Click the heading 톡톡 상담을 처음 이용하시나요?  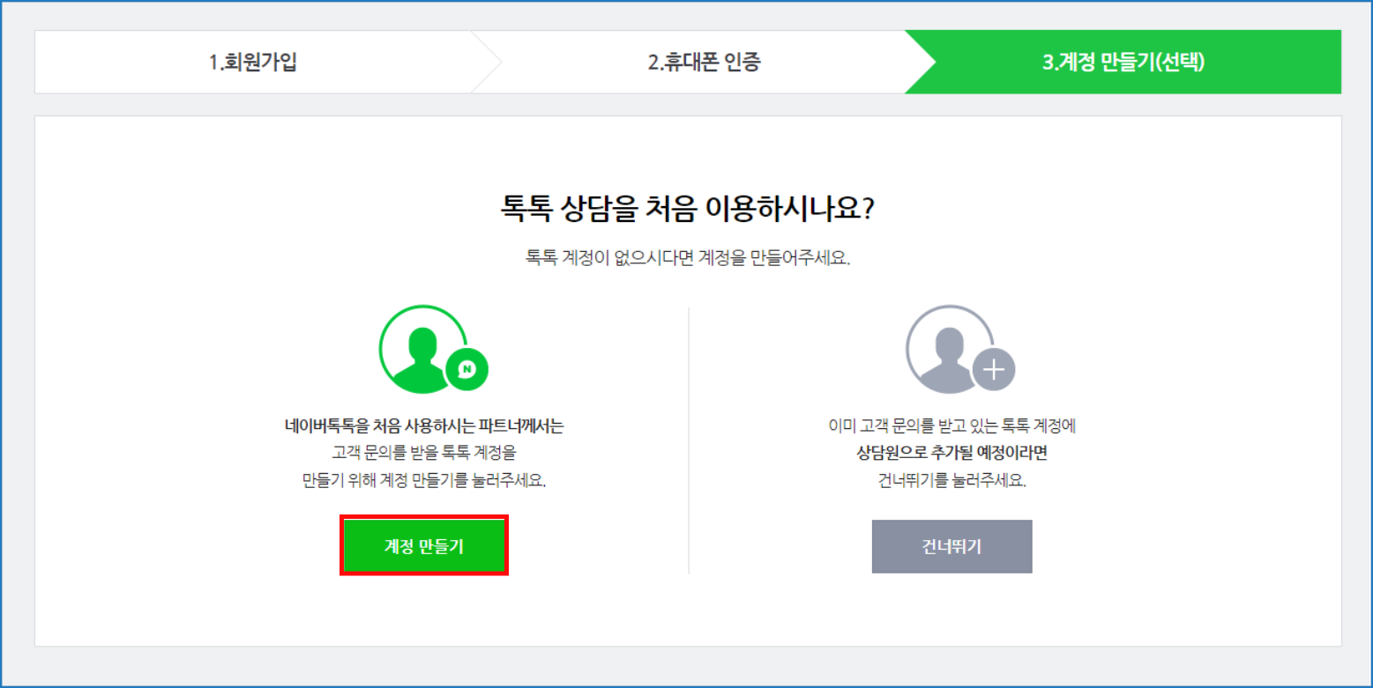688,210
